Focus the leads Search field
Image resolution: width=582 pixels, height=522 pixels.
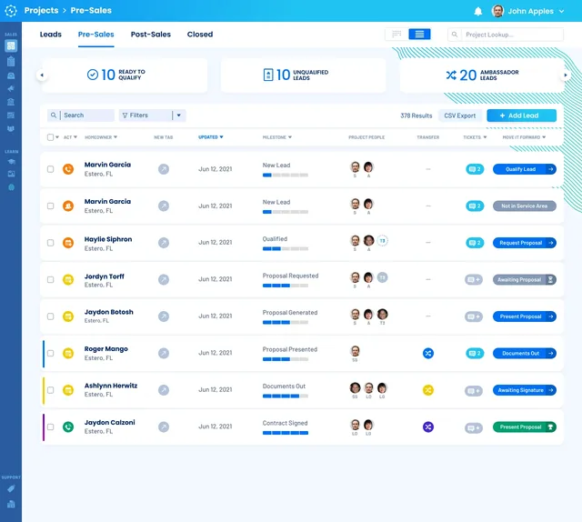81,115
